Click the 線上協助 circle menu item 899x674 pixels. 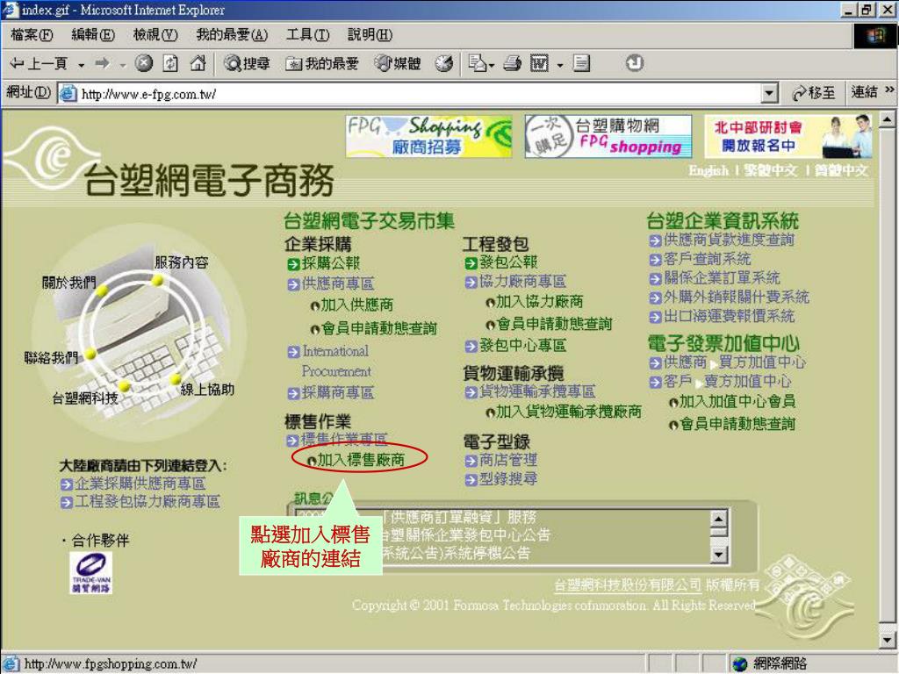pyautogui.click(x=207, y=390)
